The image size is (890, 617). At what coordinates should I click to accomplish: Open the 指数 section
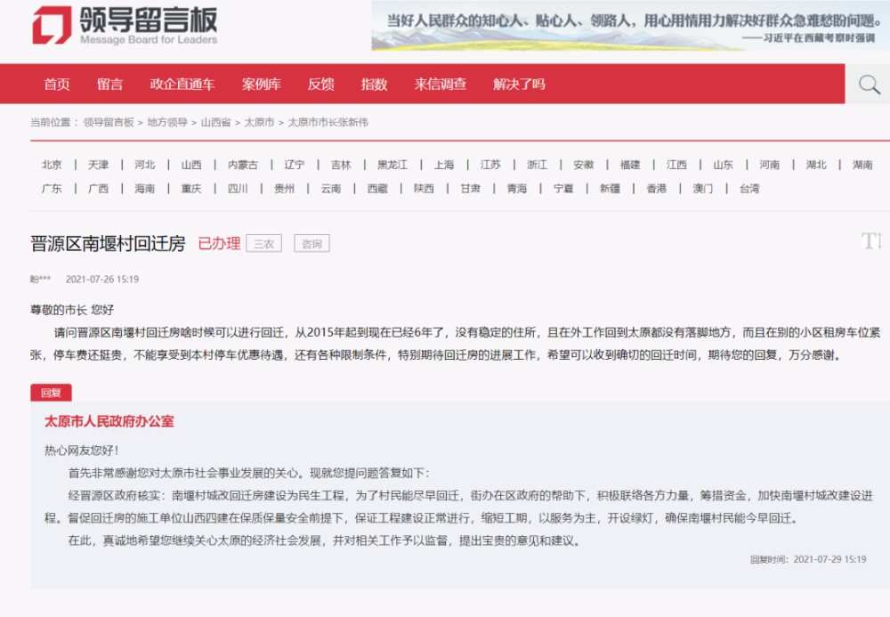coord(375,84)
